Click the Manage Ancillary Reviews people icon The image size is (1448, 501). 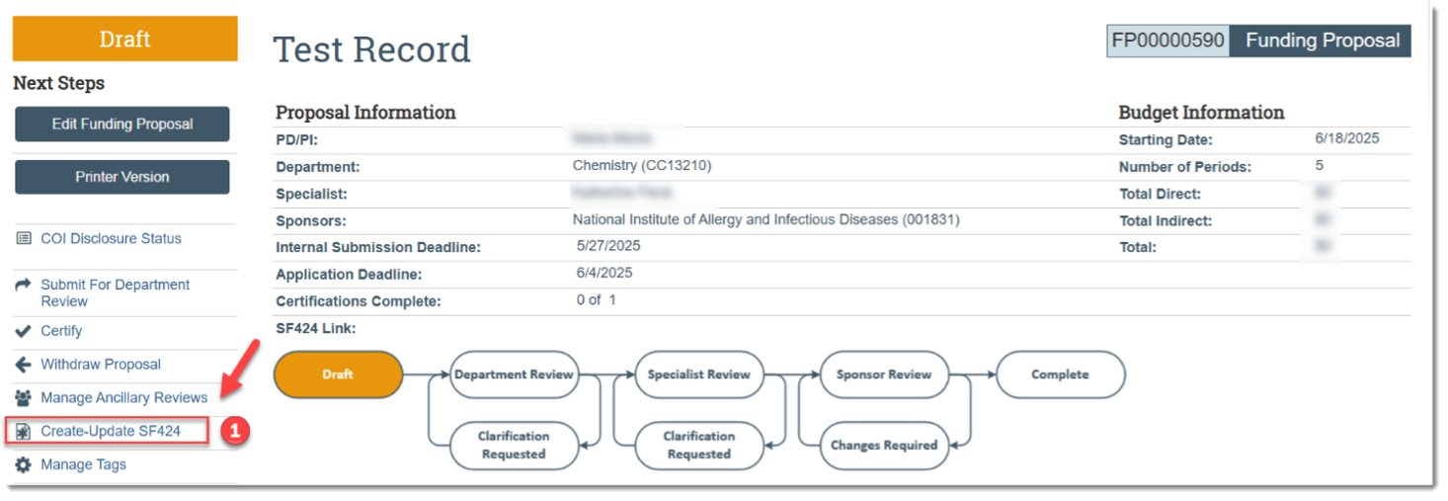tap(24, 398)
